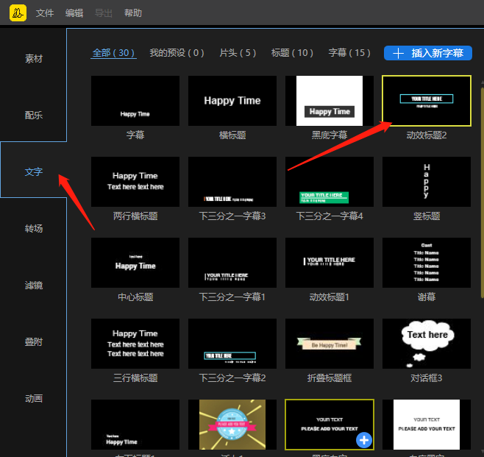Open the 帮助 menu

(x=133, y=13)
